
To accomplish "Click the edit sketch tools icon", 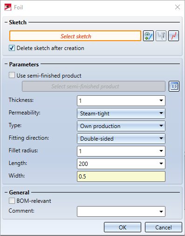I will (161, 36).
